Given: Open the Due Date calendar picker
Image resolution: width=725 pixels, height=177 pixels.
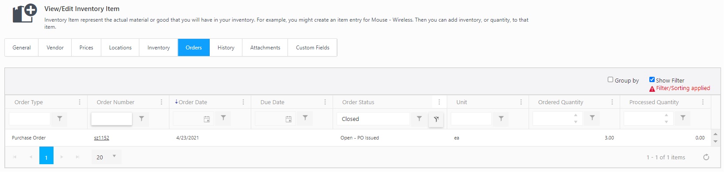Looking at the screenshot, I should click(288, 119).
